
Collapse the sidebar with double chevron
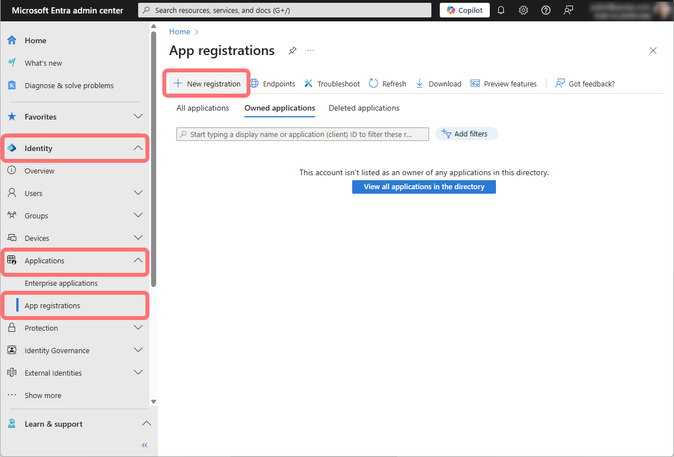144,445
